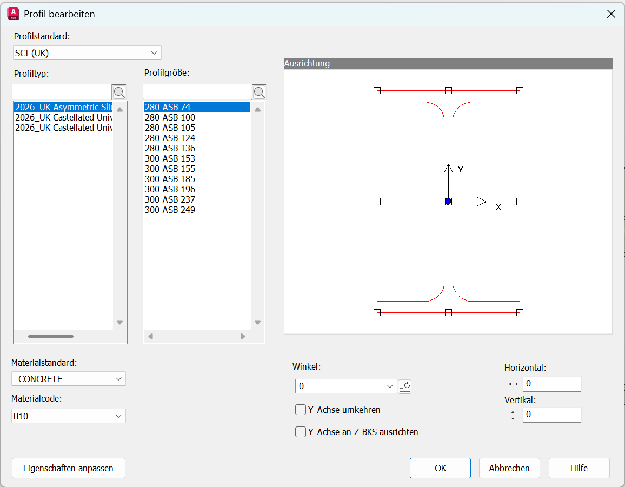This screenshot has width=625, height=487.
Task: Click the Profilgröße search magnifier icon
Action: click(x=259, y=92)
